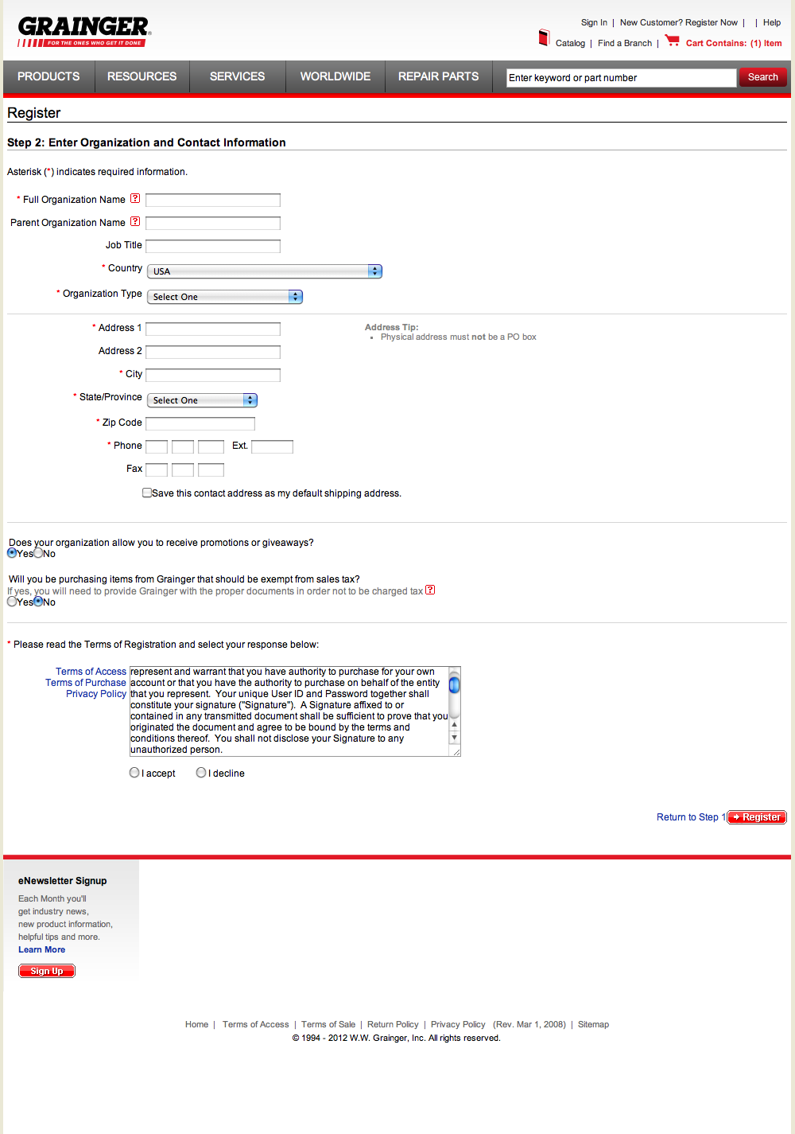Submit the form with the Register button
Image resolution: width=795 pixels, height=1134 pixels.
[x=756, y=816]
